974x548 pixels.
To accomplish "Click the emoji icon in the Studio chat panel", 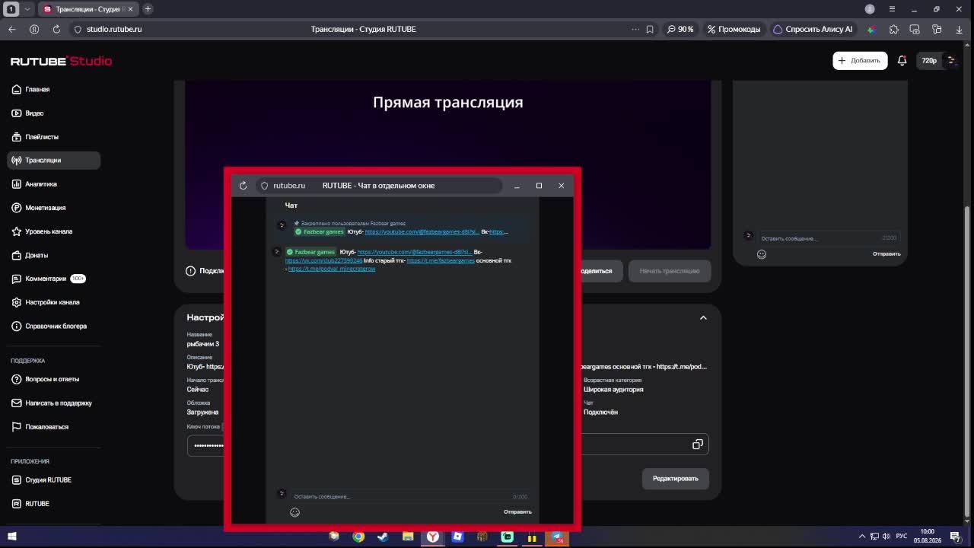I will pyautogui.click(x=762, y=254).
